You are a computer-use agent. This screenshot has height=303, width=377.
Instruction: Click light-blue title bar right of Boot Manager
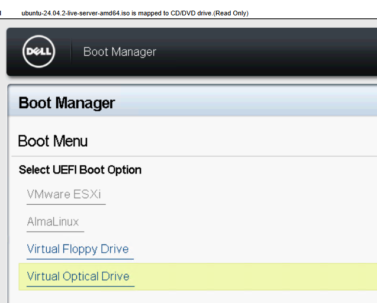[249, 103]
